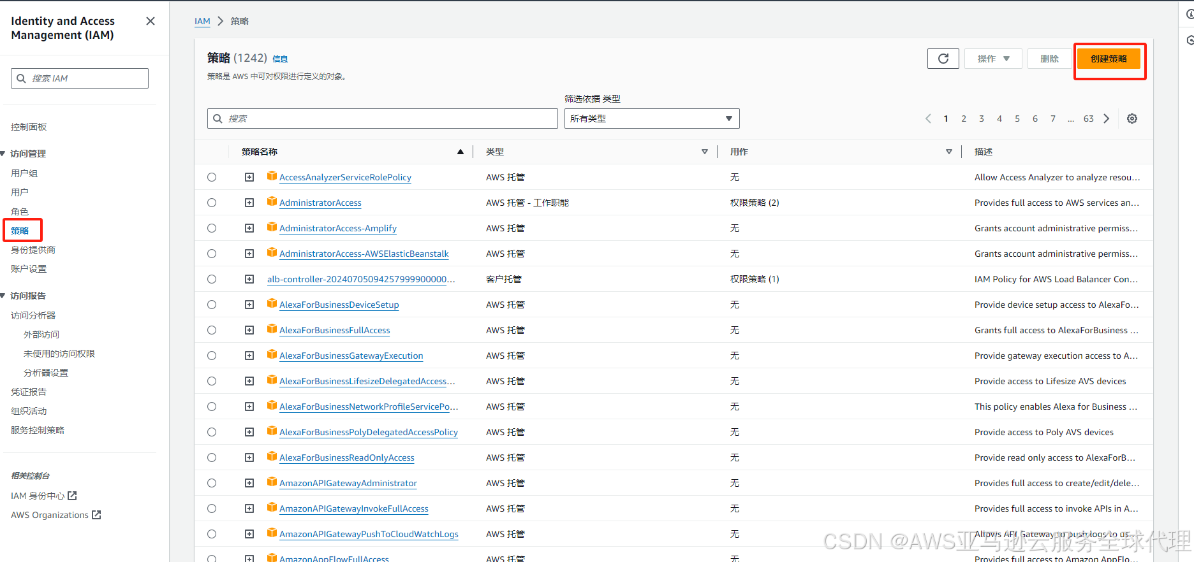Open 凭证报告 in sidebar
This screenshot has width=1194, height=562.
coord(29,392)
